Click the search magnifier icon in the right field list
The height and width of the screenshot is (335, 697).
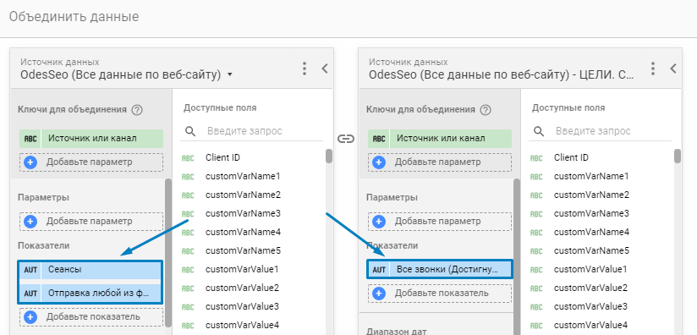[x=539, y=131]
